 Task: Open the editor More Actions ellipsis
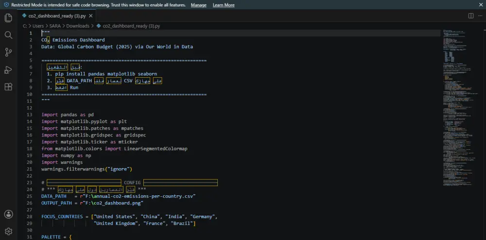(480, 16)
